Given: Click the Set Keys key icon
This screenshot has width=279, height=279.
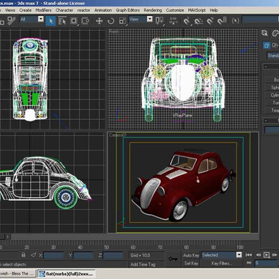Looking at the screenshot, I should [x=173, y=259].
